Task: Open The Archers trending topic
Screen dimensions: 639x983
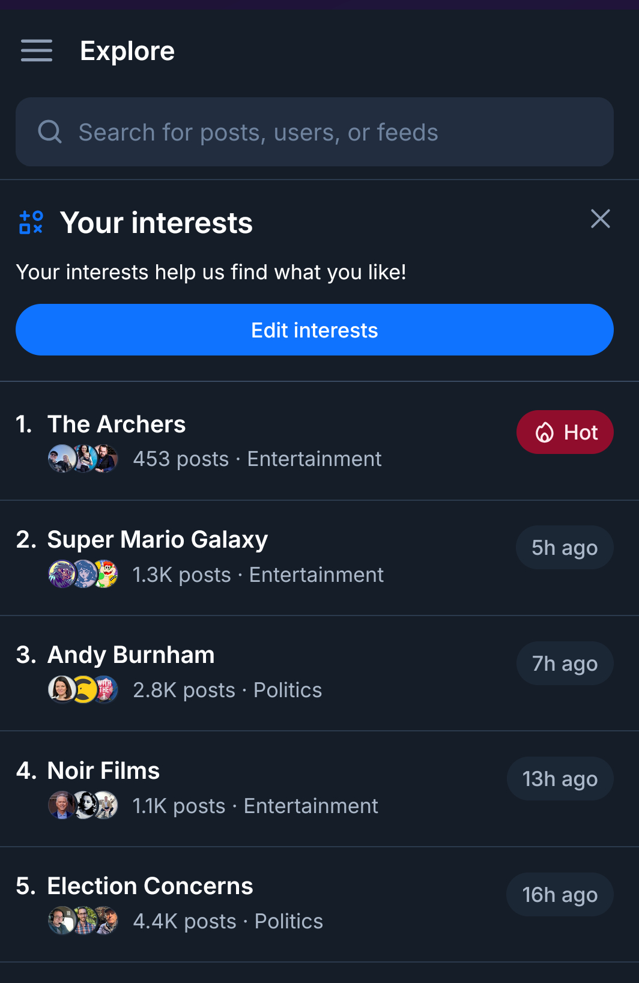Action: pyautogui.click(x=117, y=425)
